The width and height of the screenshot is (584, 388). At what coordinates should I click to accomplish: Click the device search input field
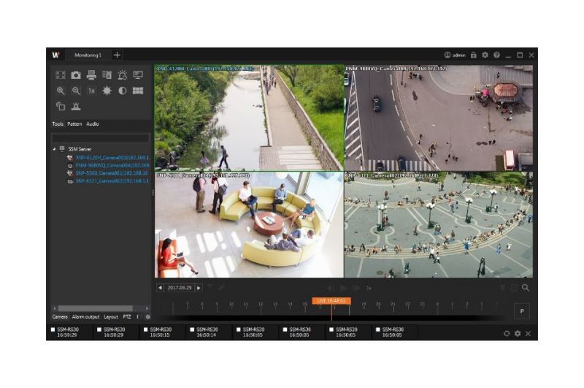pyautogui.click(x=100, y=137)
